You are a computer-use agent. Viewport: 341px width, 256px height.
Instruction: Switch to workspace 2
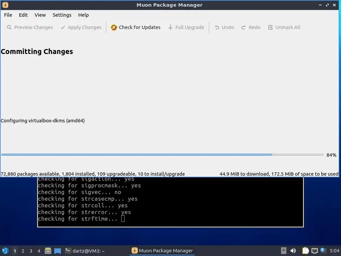tap(23, 251)
